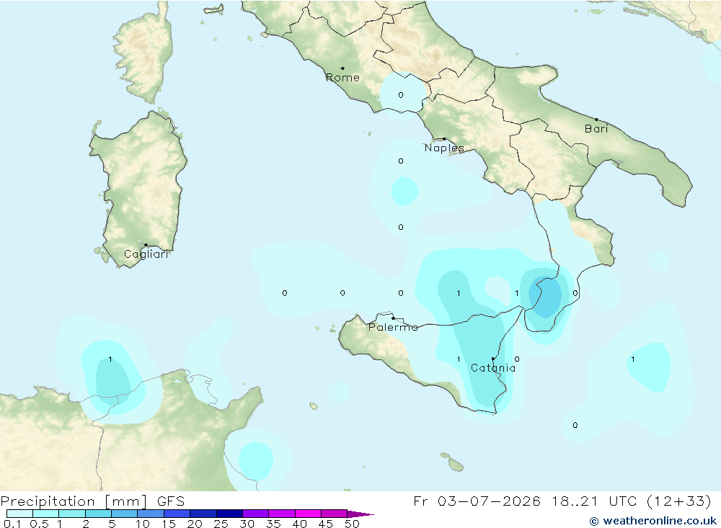Click the legend value 20
The width and height of the screenshot is (721, 528).
195,524
